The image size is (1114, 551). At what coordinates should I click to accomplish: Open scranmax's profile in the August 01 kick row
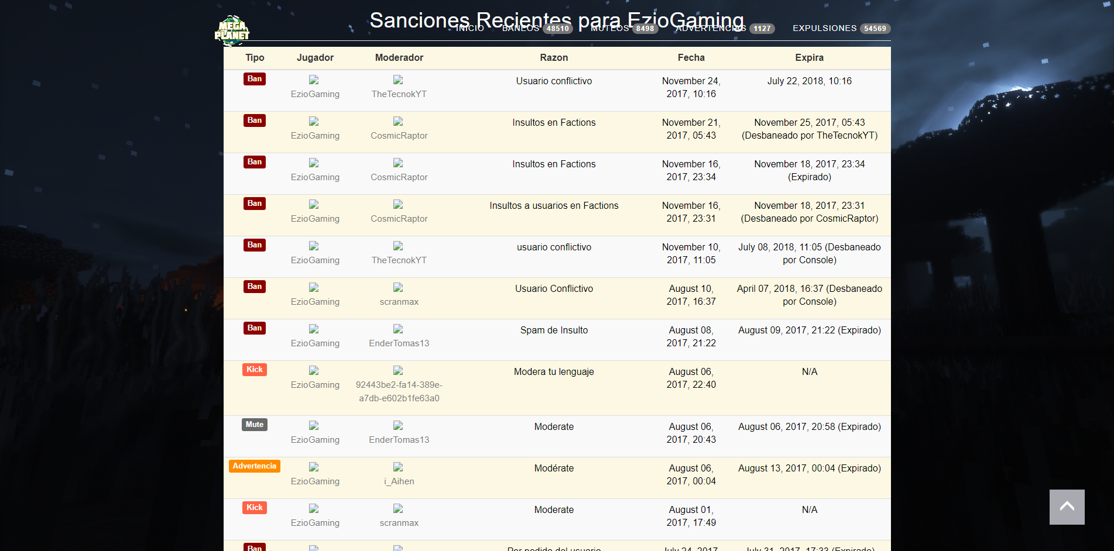(x=399, y=523)
